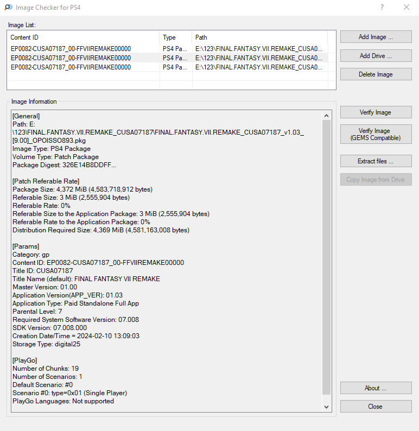Click the Application Version(APP_VER) line

[x=68, y=295]
